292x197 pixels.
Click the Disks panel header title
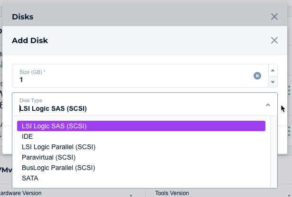(x=22, y=17)
